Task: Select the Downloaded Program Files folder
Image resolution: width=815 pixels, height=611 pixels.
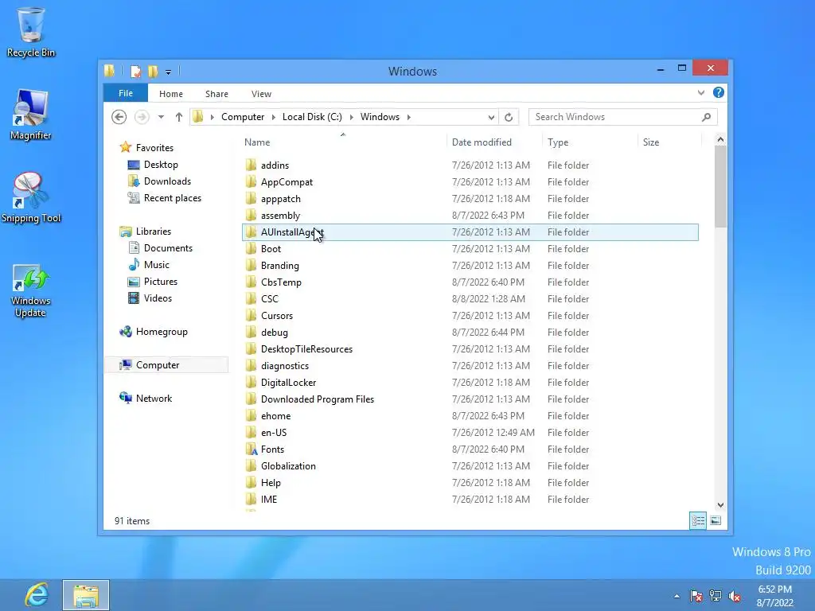Action: (x=470, y=399)
